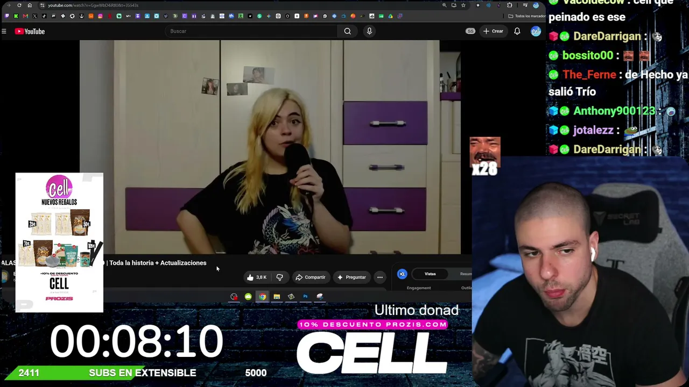Image resolution: width=689 pixels, height=387 pixels.
Task: Open the Crear menu
Action: 493,31
